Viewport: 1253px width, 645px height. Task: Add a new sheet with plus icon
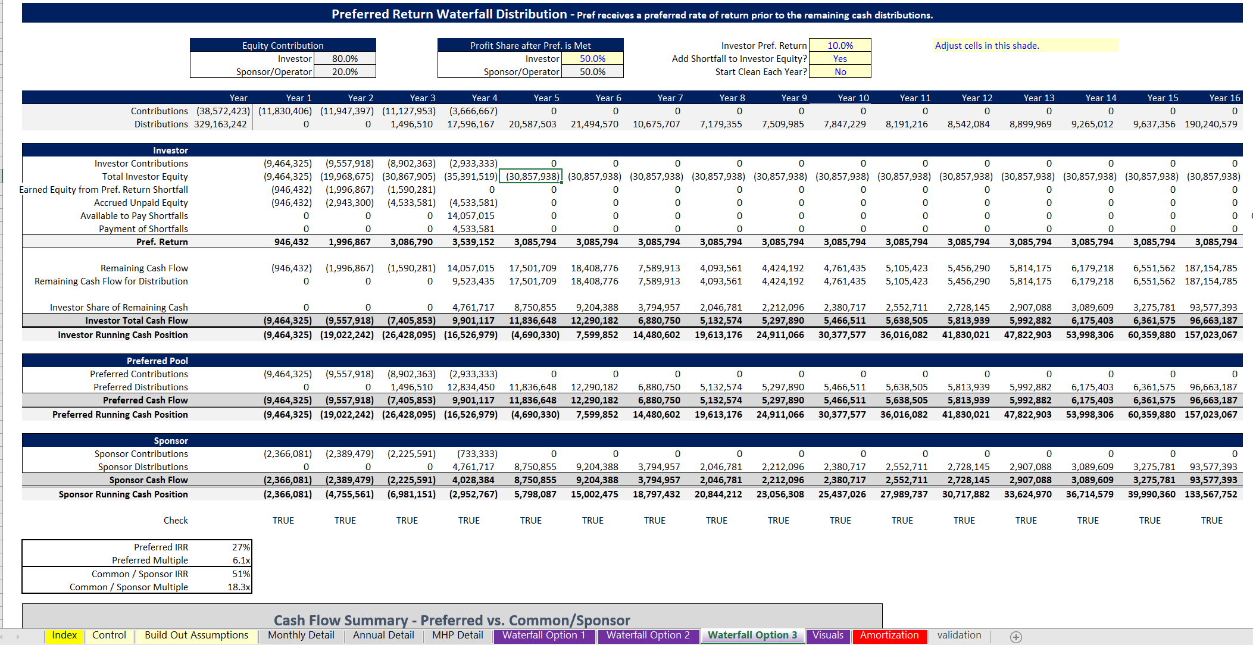click(x=1015, y=637)
